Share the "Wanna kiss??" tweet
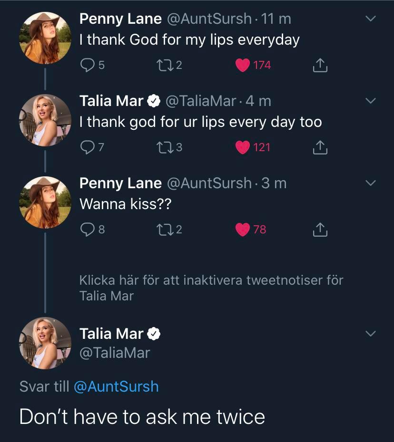This screenshot has height=442, width=394. 320,230
